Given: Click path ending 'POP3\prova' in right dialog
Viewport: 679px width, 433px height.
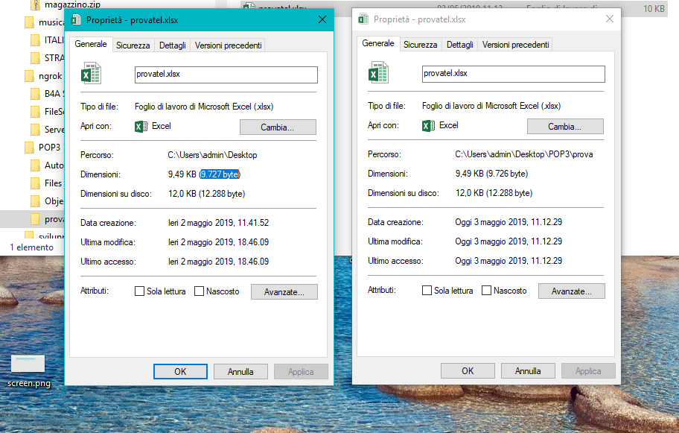Looking at the screenshot, I should point(524,154).
